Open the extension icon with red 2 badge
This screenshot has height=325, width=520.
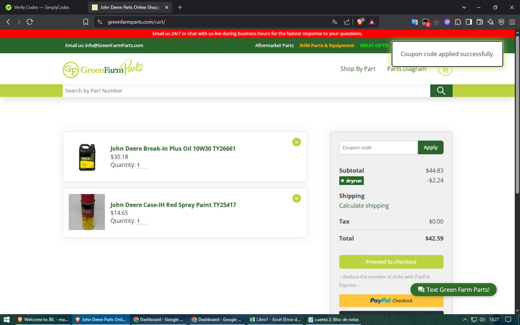[x=426, y=22]
